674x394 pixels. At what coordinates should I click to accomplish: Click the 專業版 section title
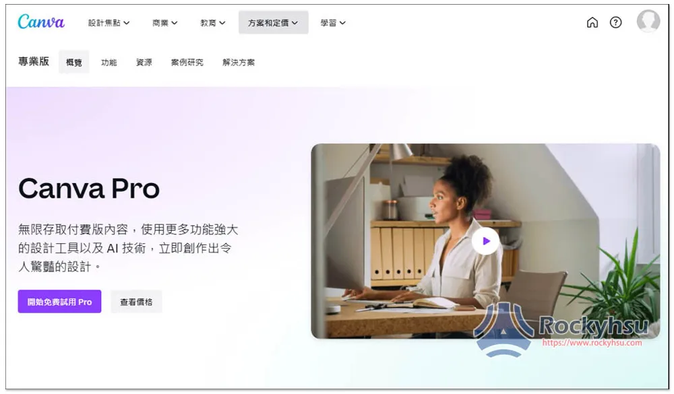(34, 61)
